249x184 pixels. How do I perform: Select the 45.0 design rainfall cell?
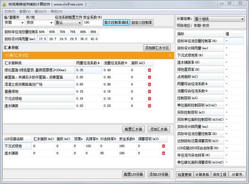[94, 39]
